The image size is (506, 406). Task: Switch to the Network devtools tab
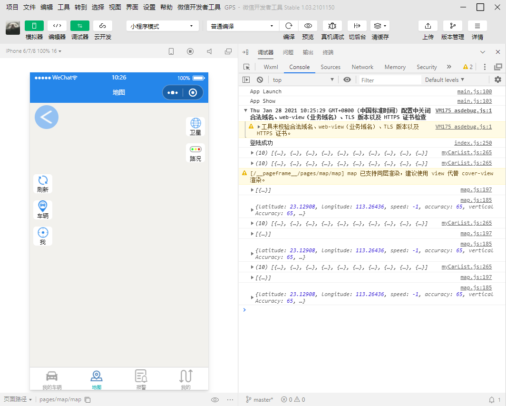(x=362, y=67)
